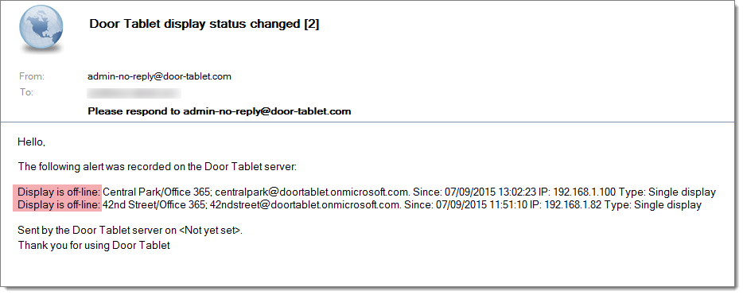Click the Please respond to reply address line
The height and width of the screenshot is (295, 743).
(x=220, y=112)
